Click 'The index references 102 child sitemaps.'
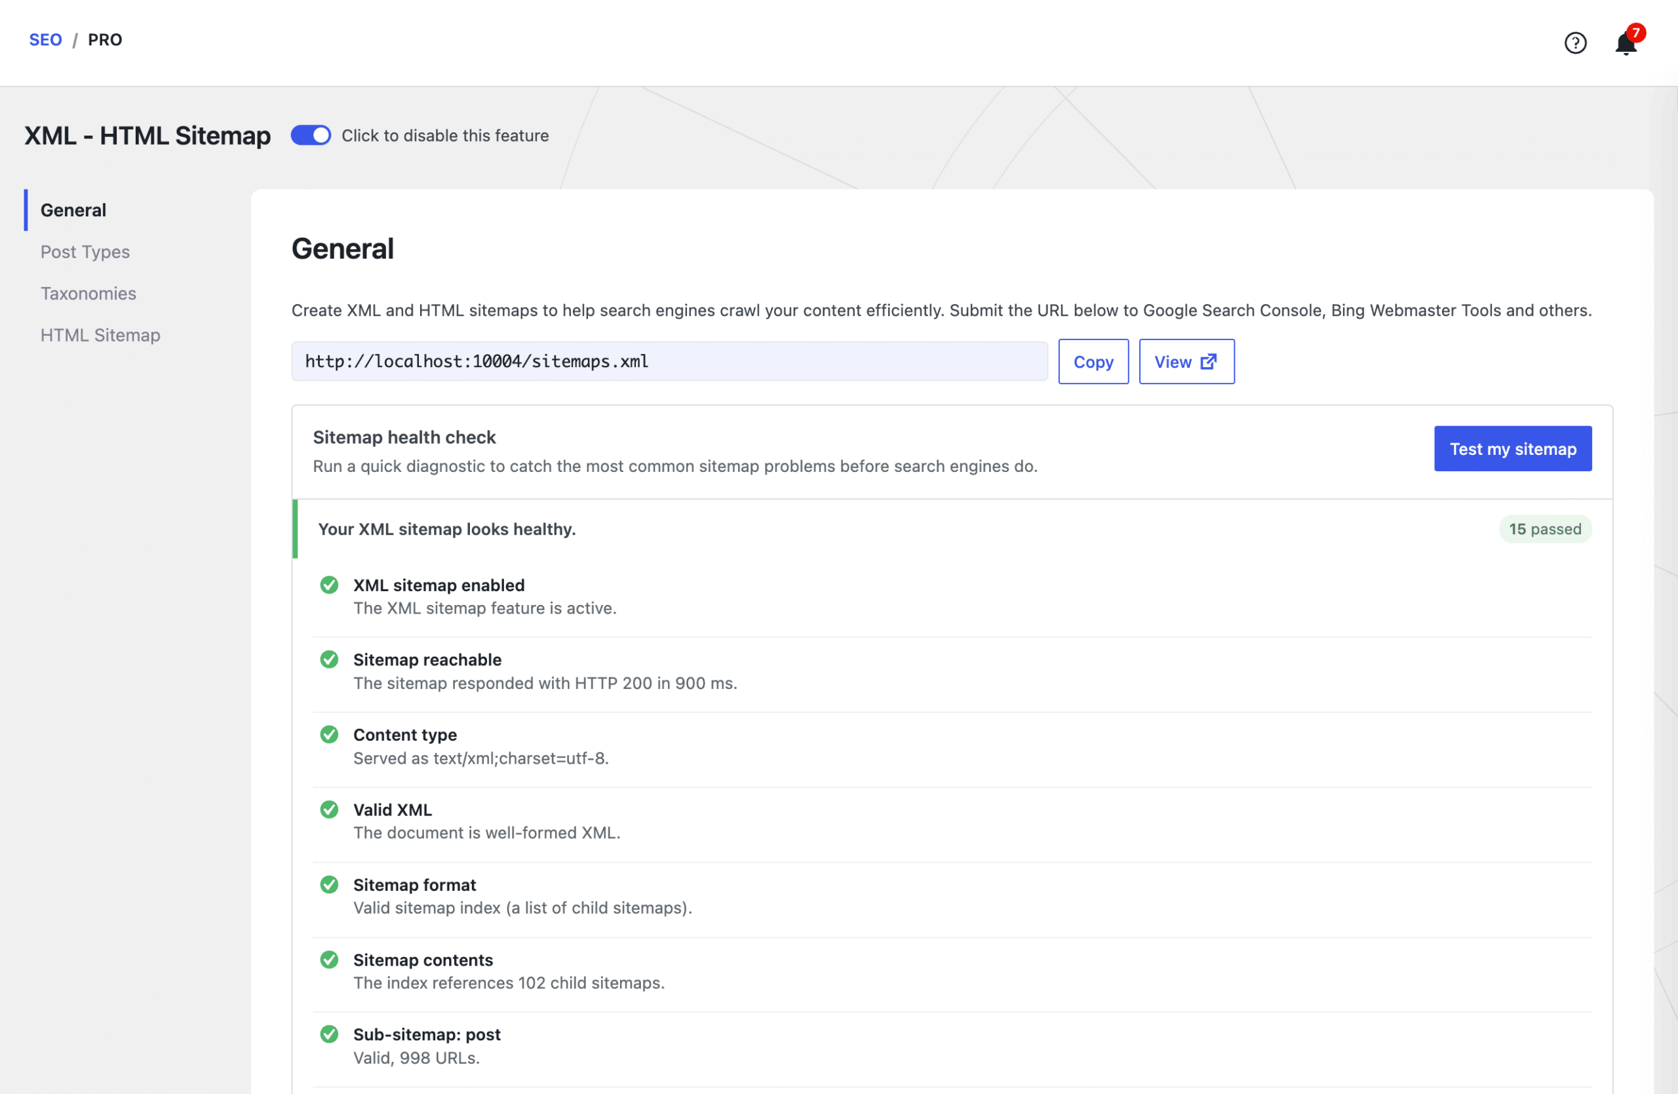 509,983
